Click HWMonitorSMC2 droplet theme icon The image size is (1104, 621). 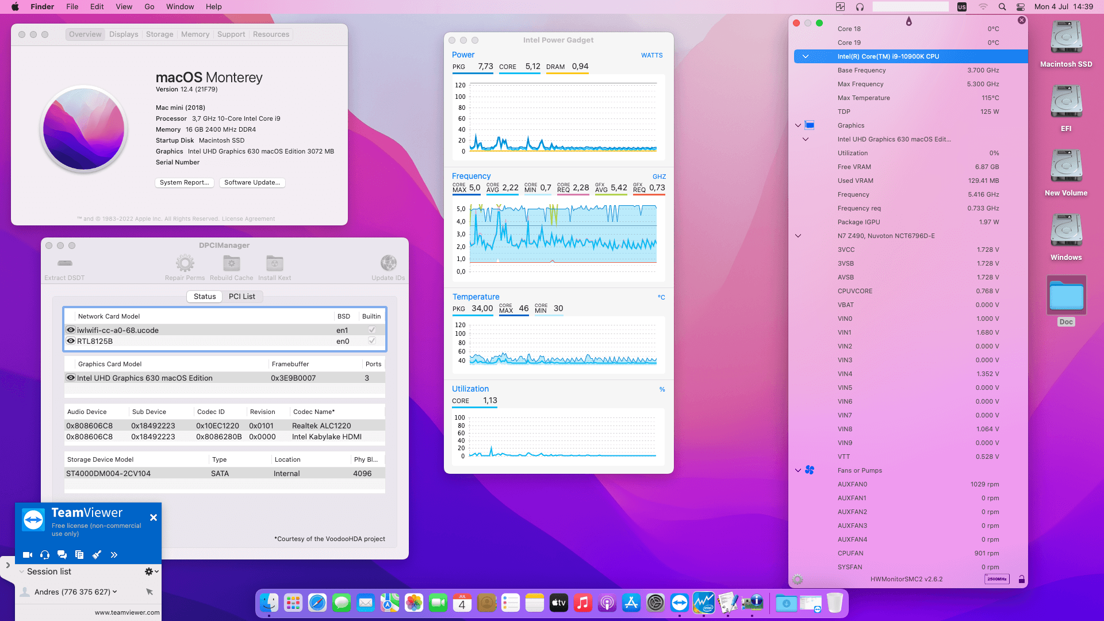[x=909, y=21]
